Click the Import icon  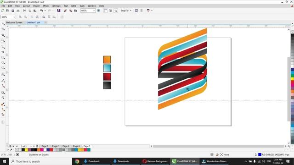point(65,11)
